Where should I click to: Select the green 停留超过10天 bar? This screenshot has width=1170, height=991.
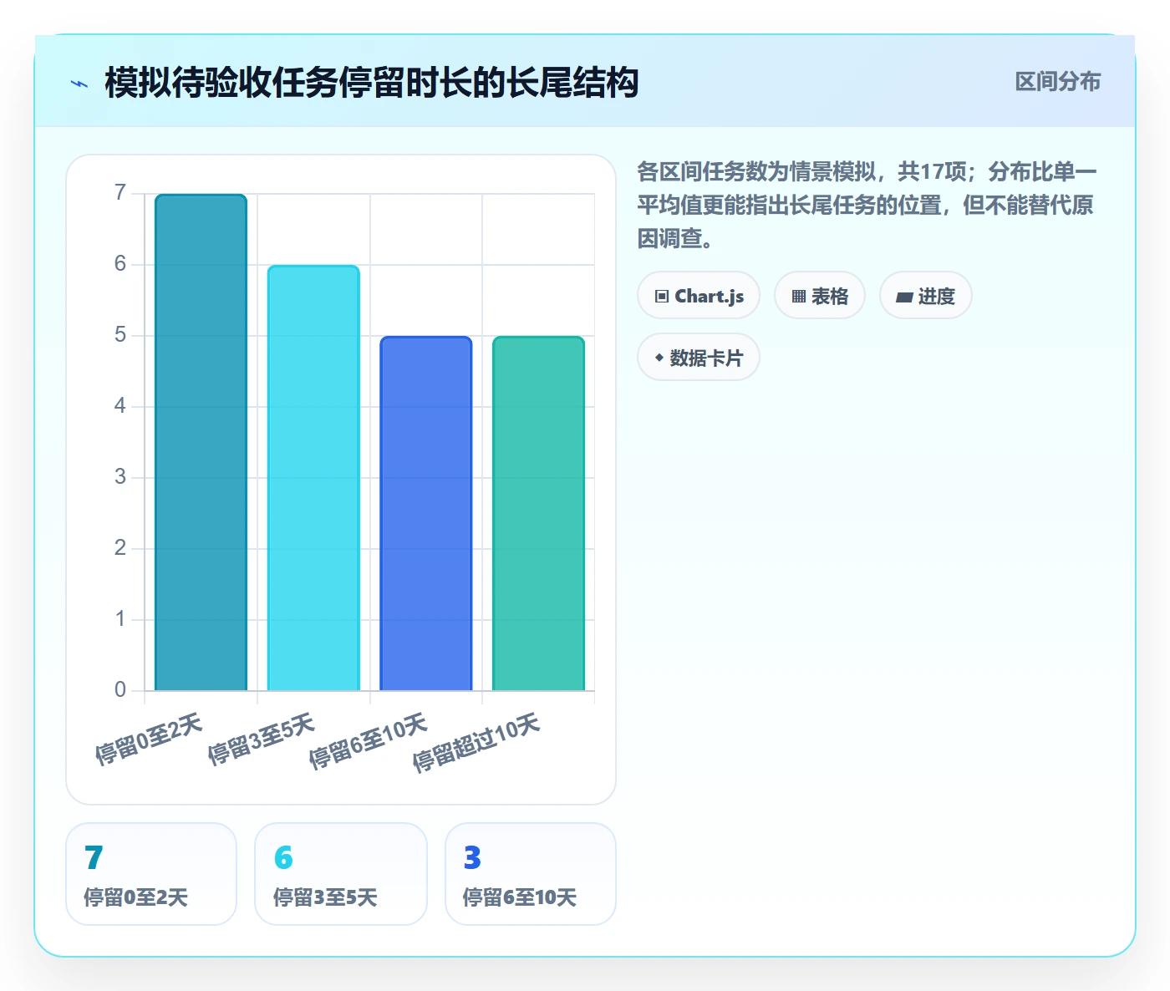pyautogui.click(x=538, y=514)
